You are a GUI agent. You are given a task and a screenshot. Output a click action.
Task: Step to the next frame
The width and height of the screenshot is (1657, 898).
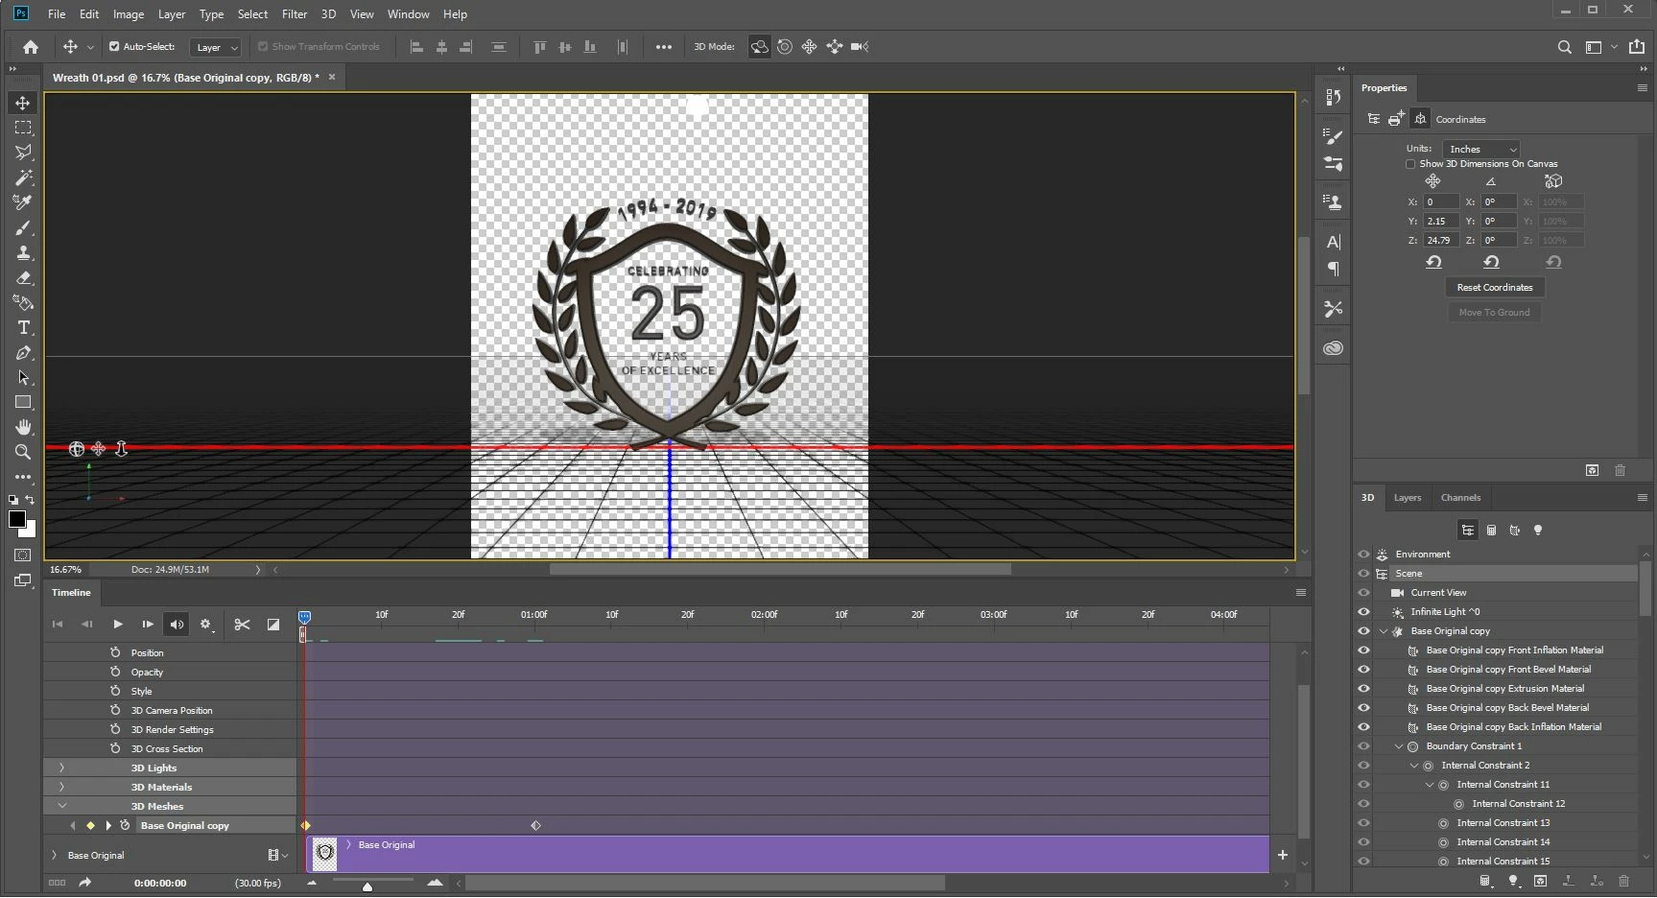coord(148,625)
